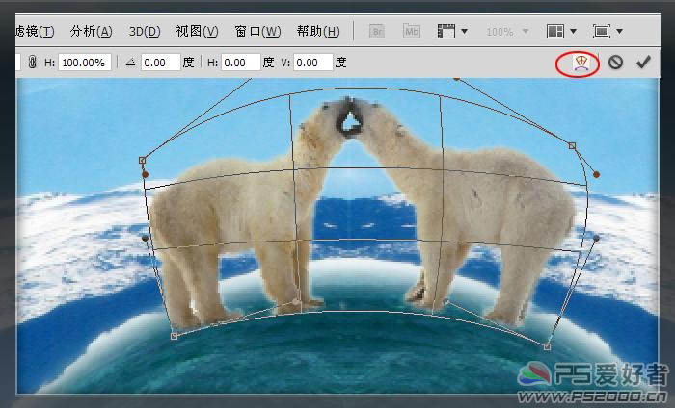Click the H: 100.00% height input field
675x408 pixels.
coord(86,63)
